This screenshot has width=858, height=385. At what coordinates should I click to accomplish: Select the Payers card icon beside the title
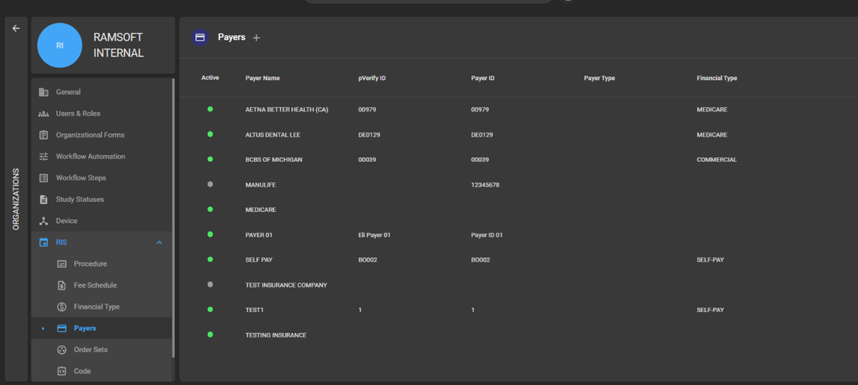click(200, 37)
